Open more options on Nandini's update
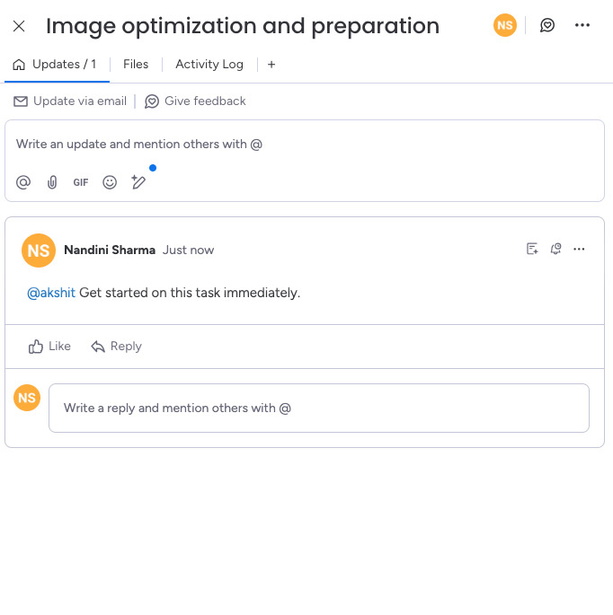Viewport: 613px width, 615px height. [x=579, y=249]
